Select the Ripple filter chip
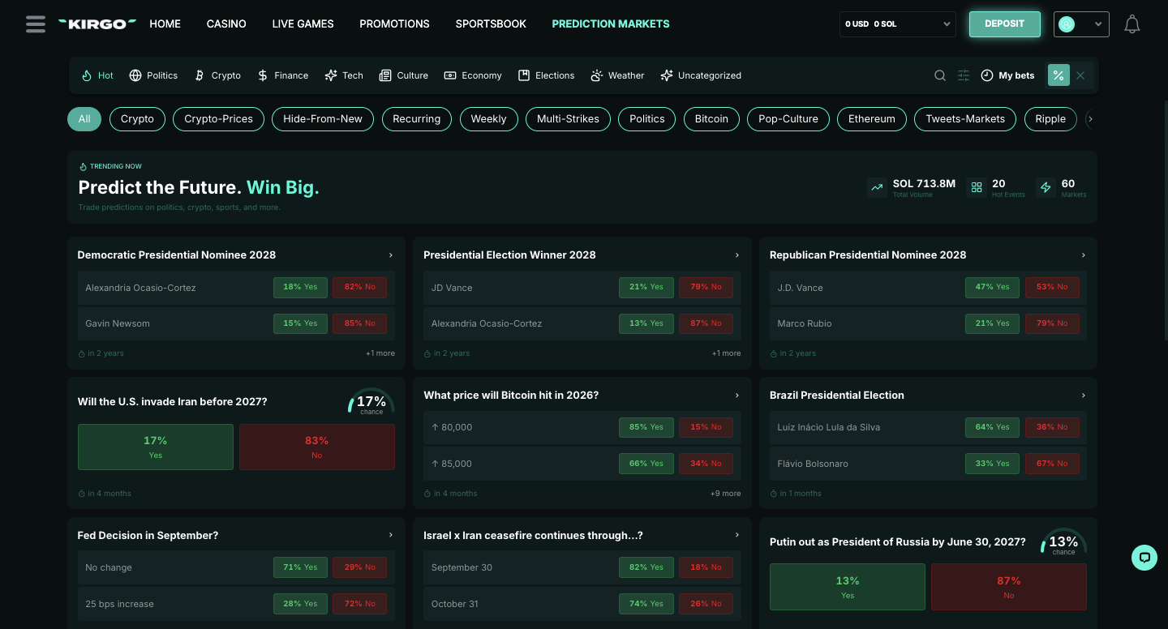The width and height of the screenshot is (1168, 629). pos(1050,118)
